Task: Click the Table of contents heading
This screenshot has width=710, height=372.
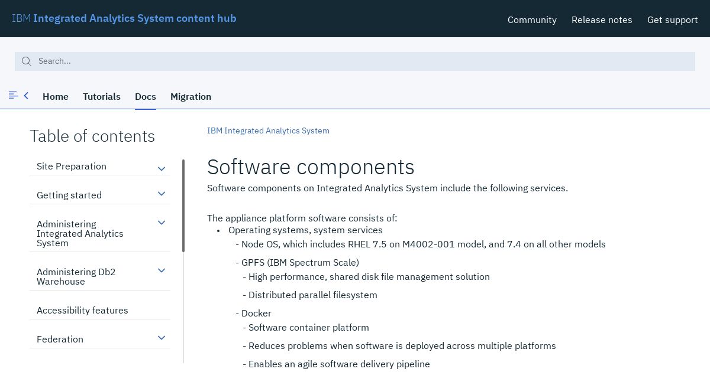Action: point(92,136)
